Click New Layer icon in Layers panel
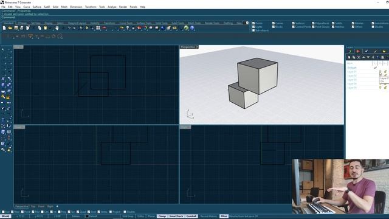Viewport: 389px width, 219px height. pyautogui.click(x=349, y=57)
